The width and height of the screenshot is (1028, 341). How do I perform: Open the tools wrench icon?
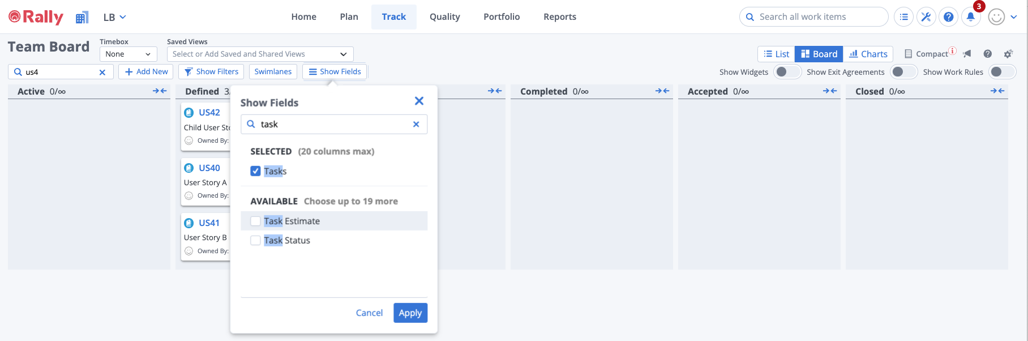926,17
